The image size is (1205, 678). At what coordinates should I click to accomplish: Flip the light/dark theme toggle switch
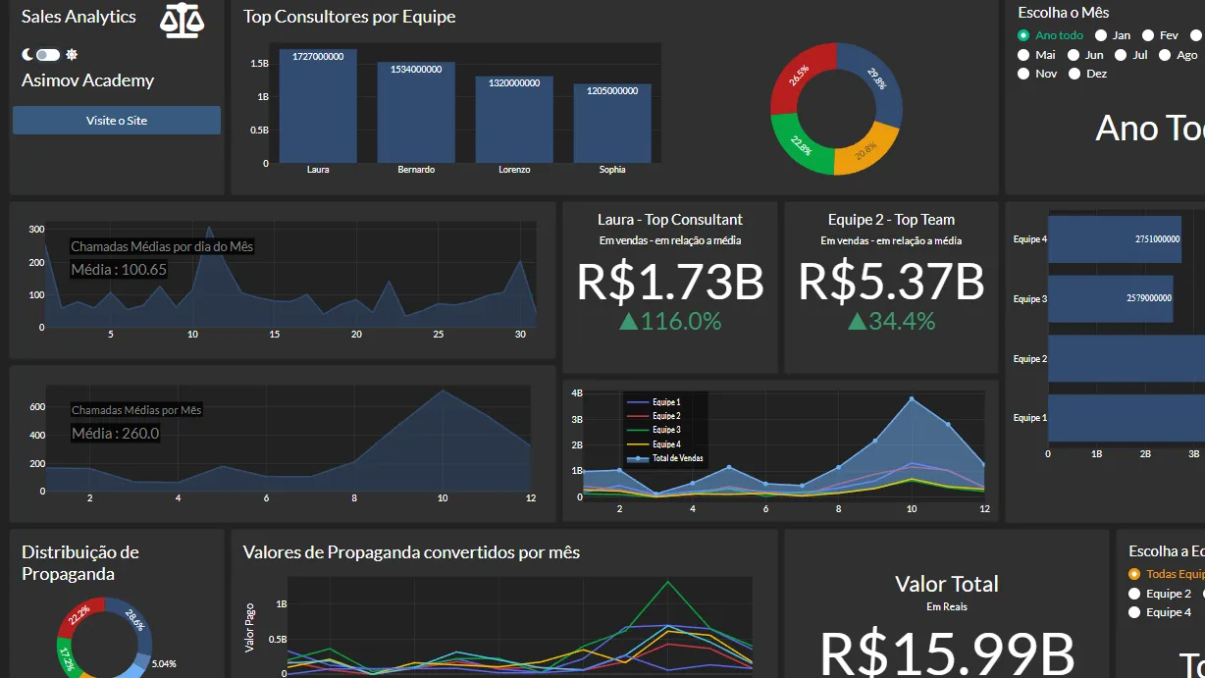coord(46,54)
